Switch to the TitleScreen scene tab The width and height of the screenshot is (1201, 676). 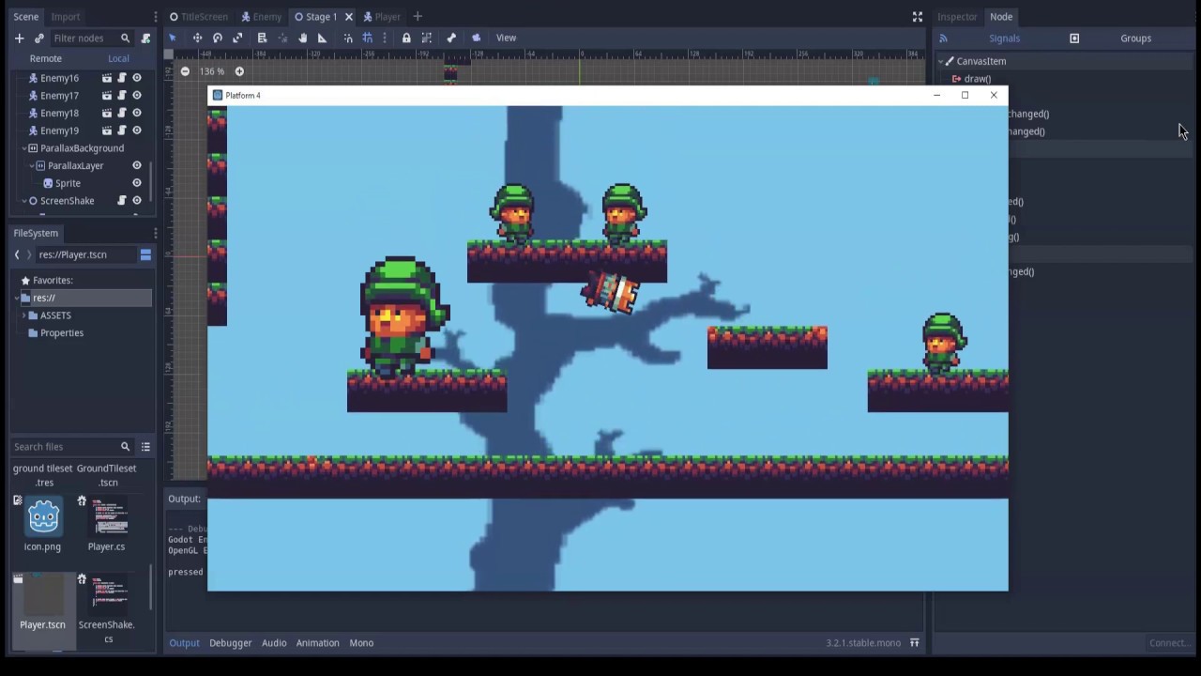click(x=198, y=17)
